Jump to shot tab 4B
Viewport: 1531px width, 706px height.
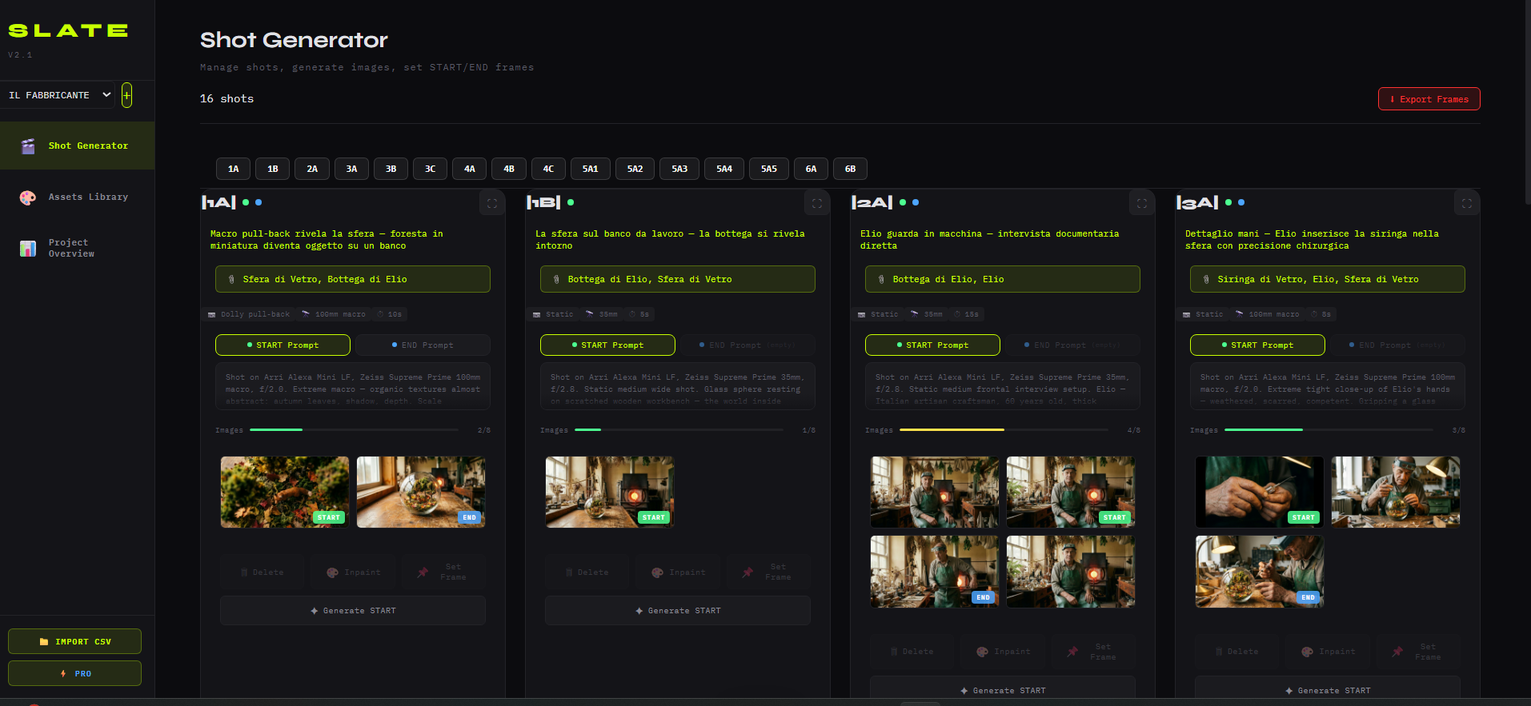pos(509,169)
